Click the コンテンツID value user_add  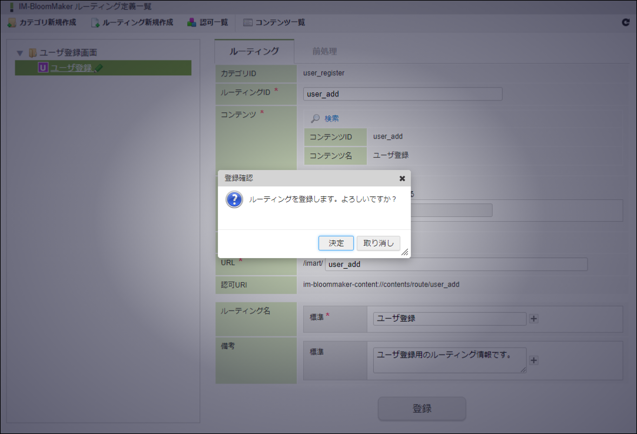click(388, 136)
